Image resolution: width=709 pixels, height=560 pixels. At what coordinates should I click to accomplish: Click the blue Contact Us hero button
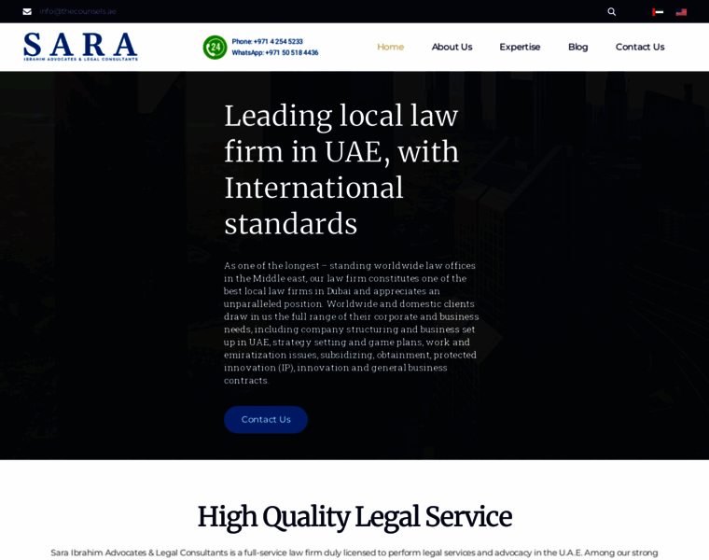(x=266, y=419)
